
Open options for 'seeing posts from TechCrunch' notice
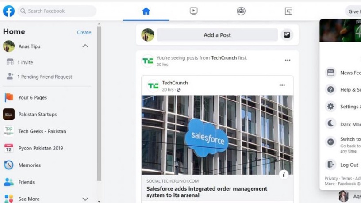[x=288, y=60]
